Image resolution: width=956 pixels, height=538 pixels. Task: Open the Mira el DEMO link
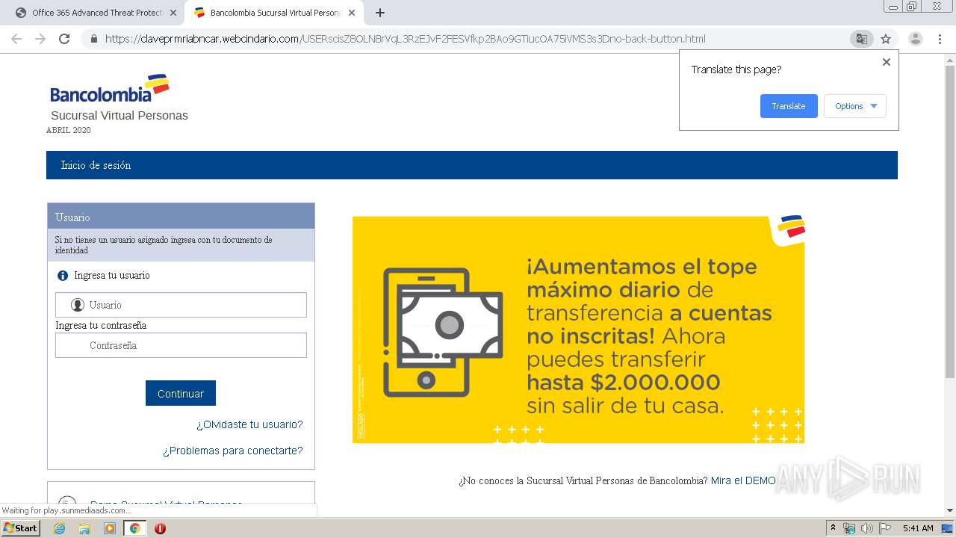743,480
